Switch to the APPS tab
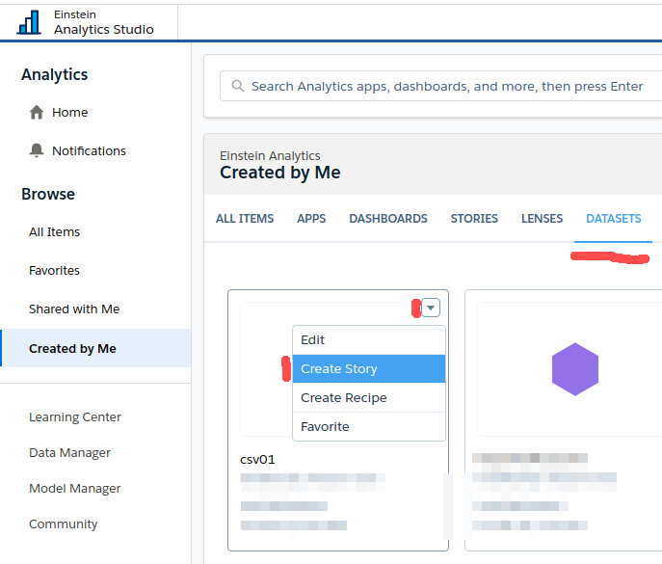The image size is (662, 564). 311,219
